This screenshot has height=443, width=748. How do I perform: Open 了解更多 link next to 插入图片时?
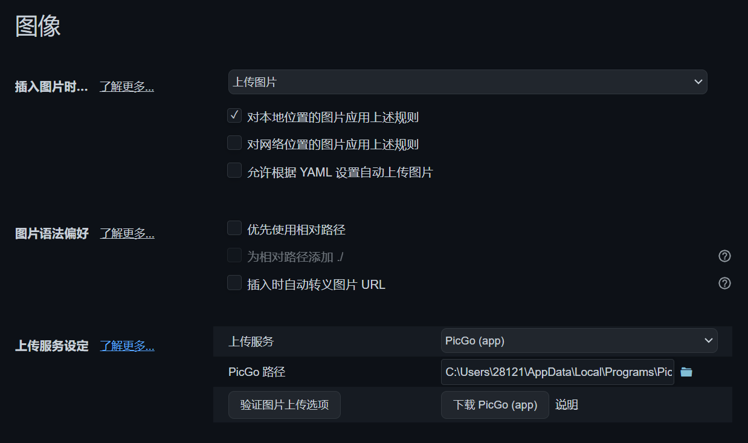pyautogui.click(x=127, y=86)
